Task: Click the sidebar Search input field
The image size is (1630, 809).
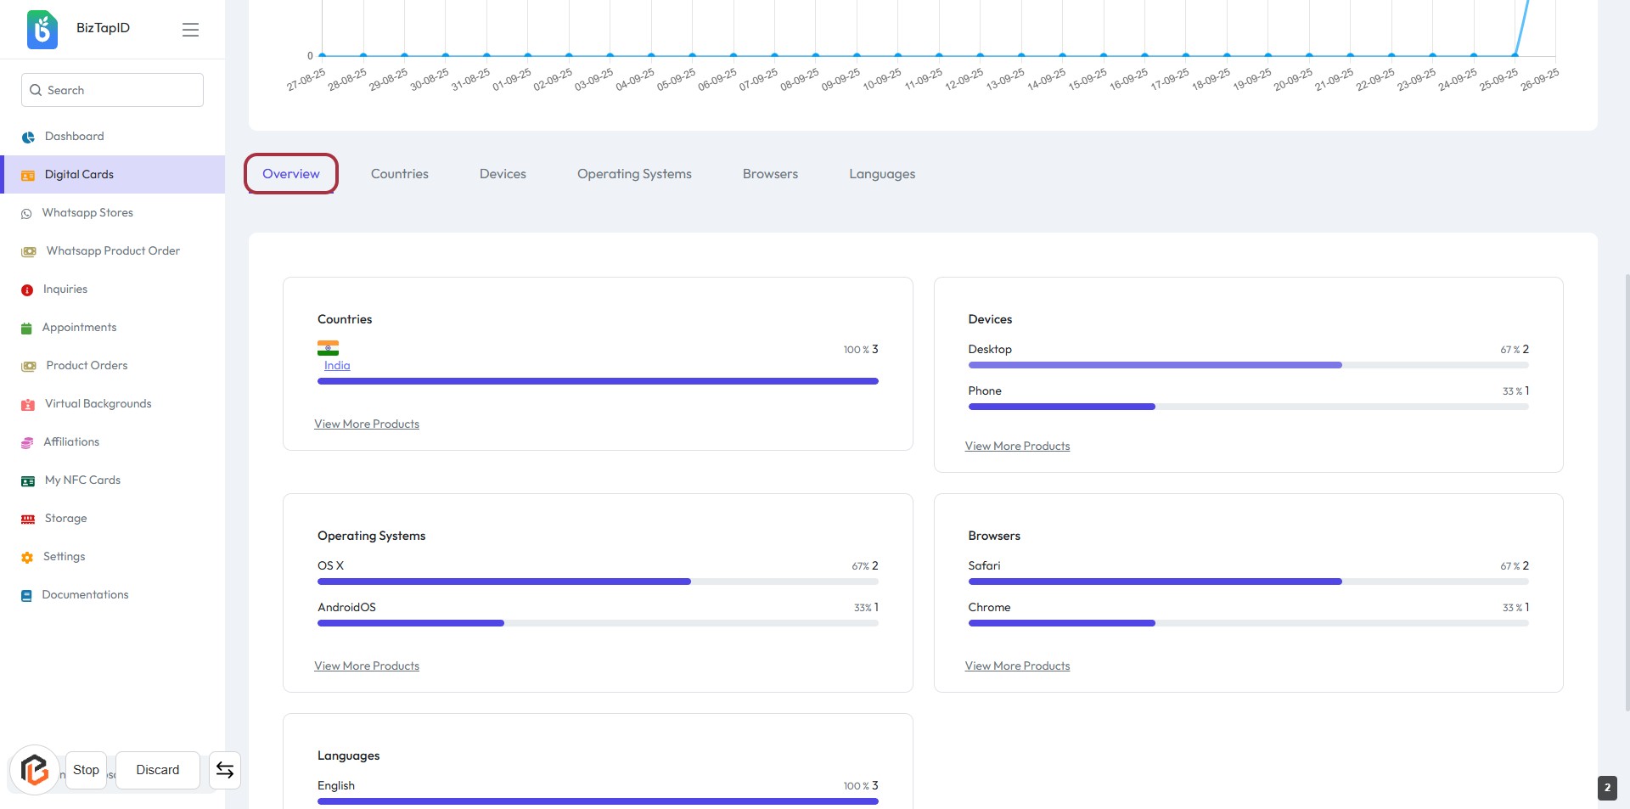Action: click(x=119, y=90)
